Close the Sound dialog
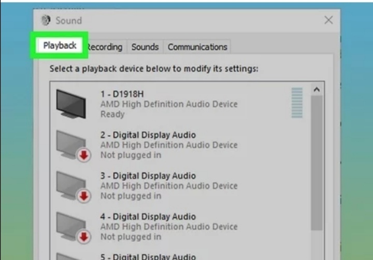373x260 pixels. 328,20
